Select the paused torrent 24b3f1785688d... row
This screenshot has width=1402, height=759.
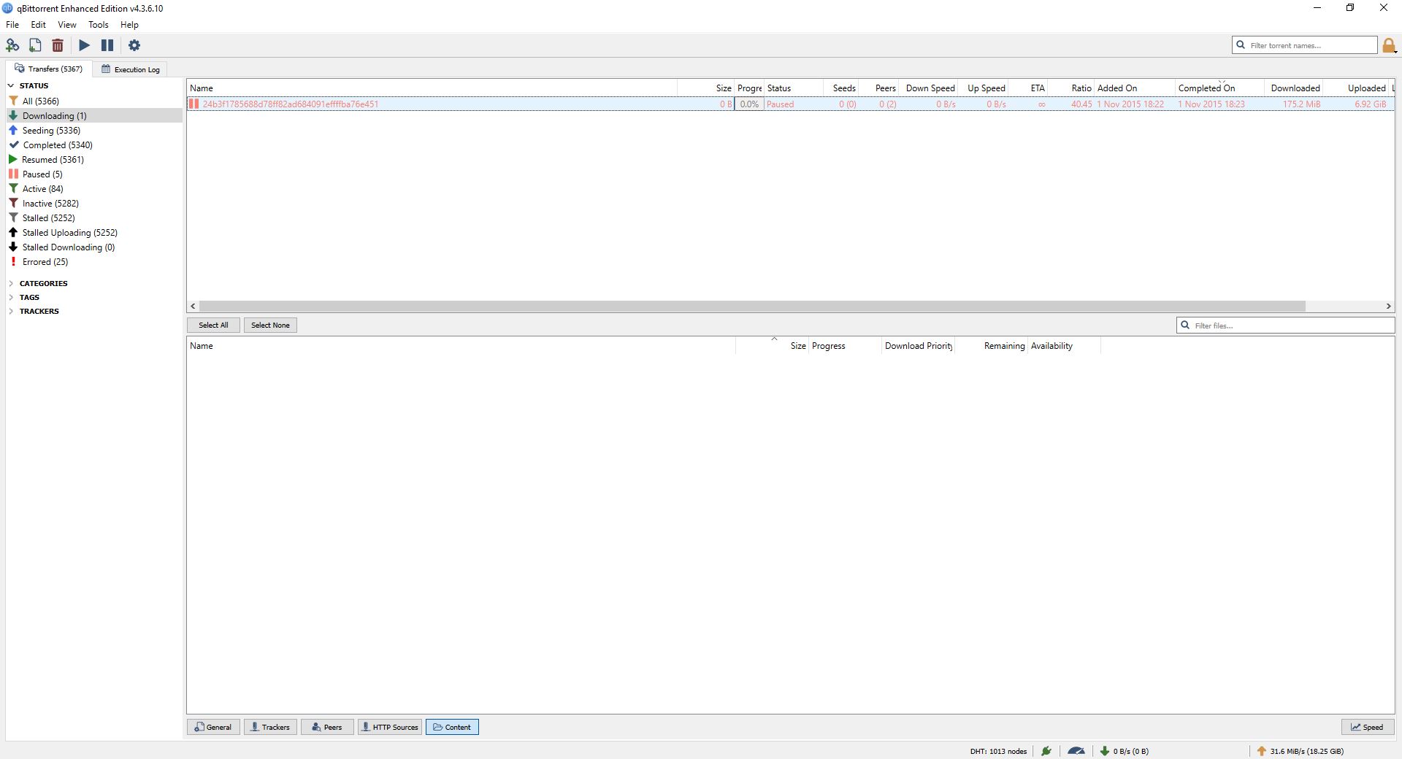click(x=791, y=104)
